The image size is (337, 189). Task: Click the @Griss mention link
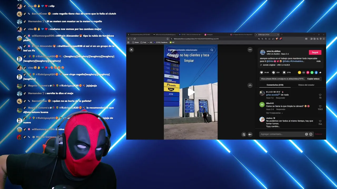270,61
